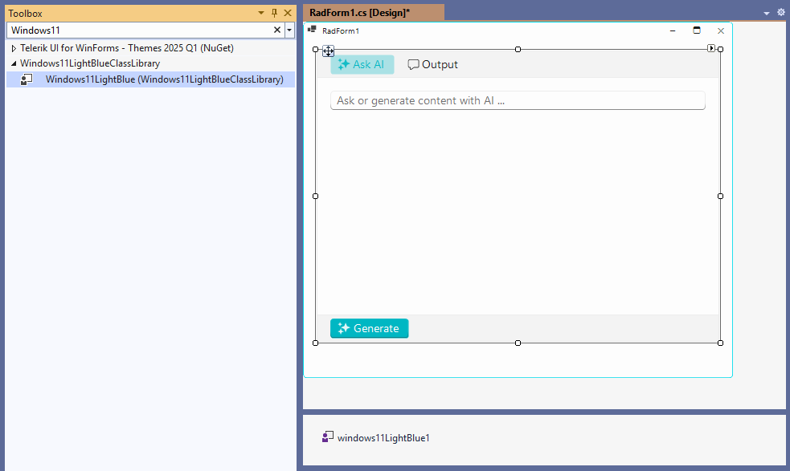Clear the Windows11 search text
The height and width of the screenshot is (471, 790).
276,30
